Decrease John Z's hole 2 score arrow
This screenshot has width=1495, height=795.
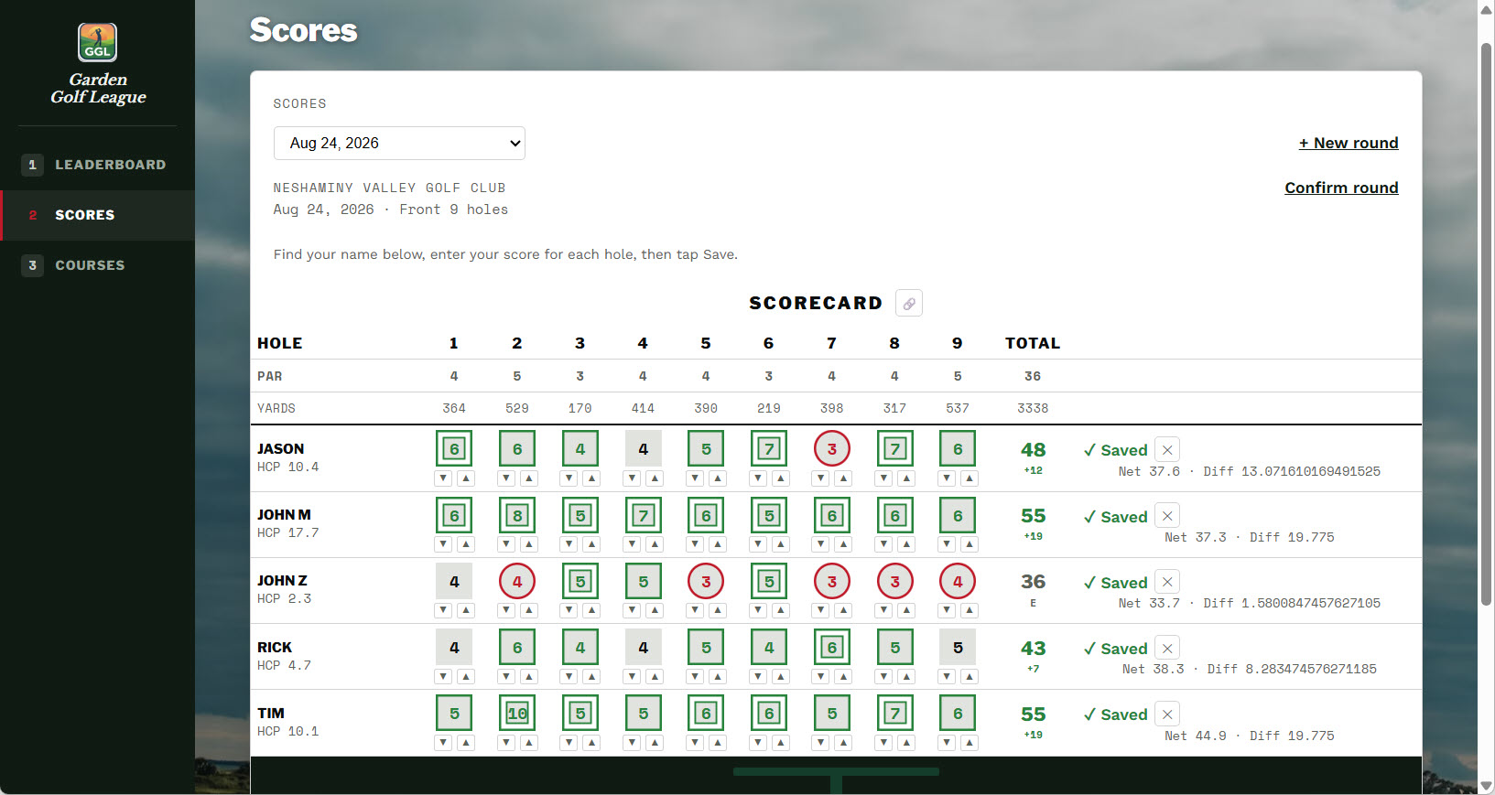(506, 610)
